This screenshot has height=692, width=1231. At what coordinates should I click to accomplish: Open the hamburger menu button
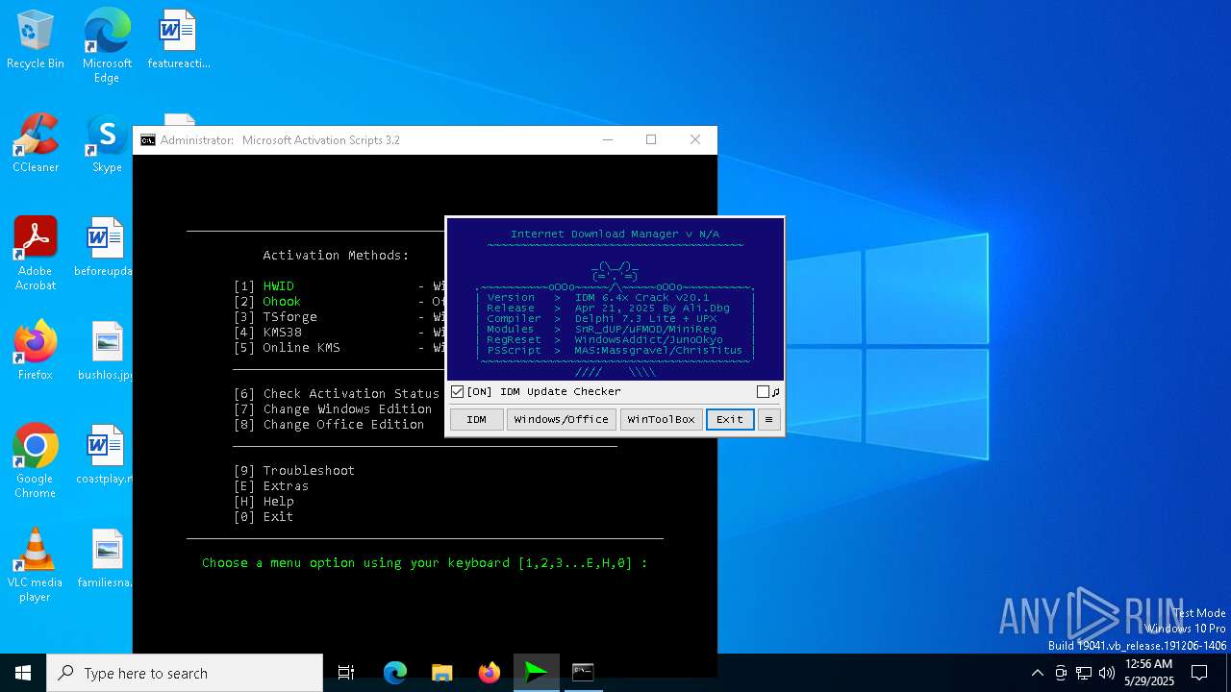(x=767, y=419)
